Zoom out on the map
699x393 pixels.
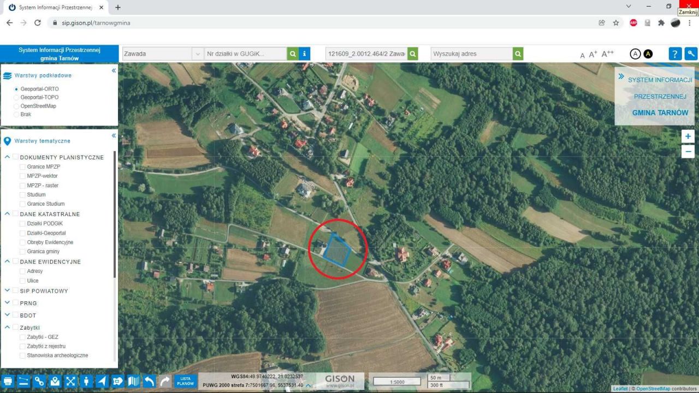coord(688,151)
